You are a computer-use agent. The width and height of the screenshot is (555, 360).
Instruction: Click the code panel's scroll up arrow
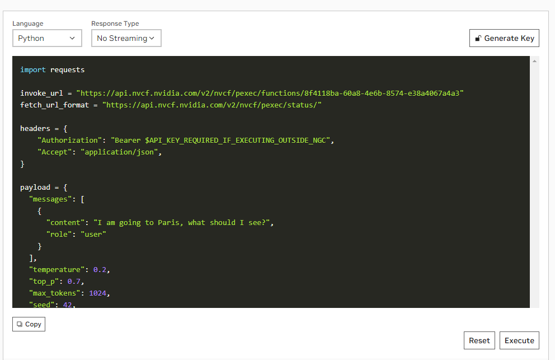[535, 60]
